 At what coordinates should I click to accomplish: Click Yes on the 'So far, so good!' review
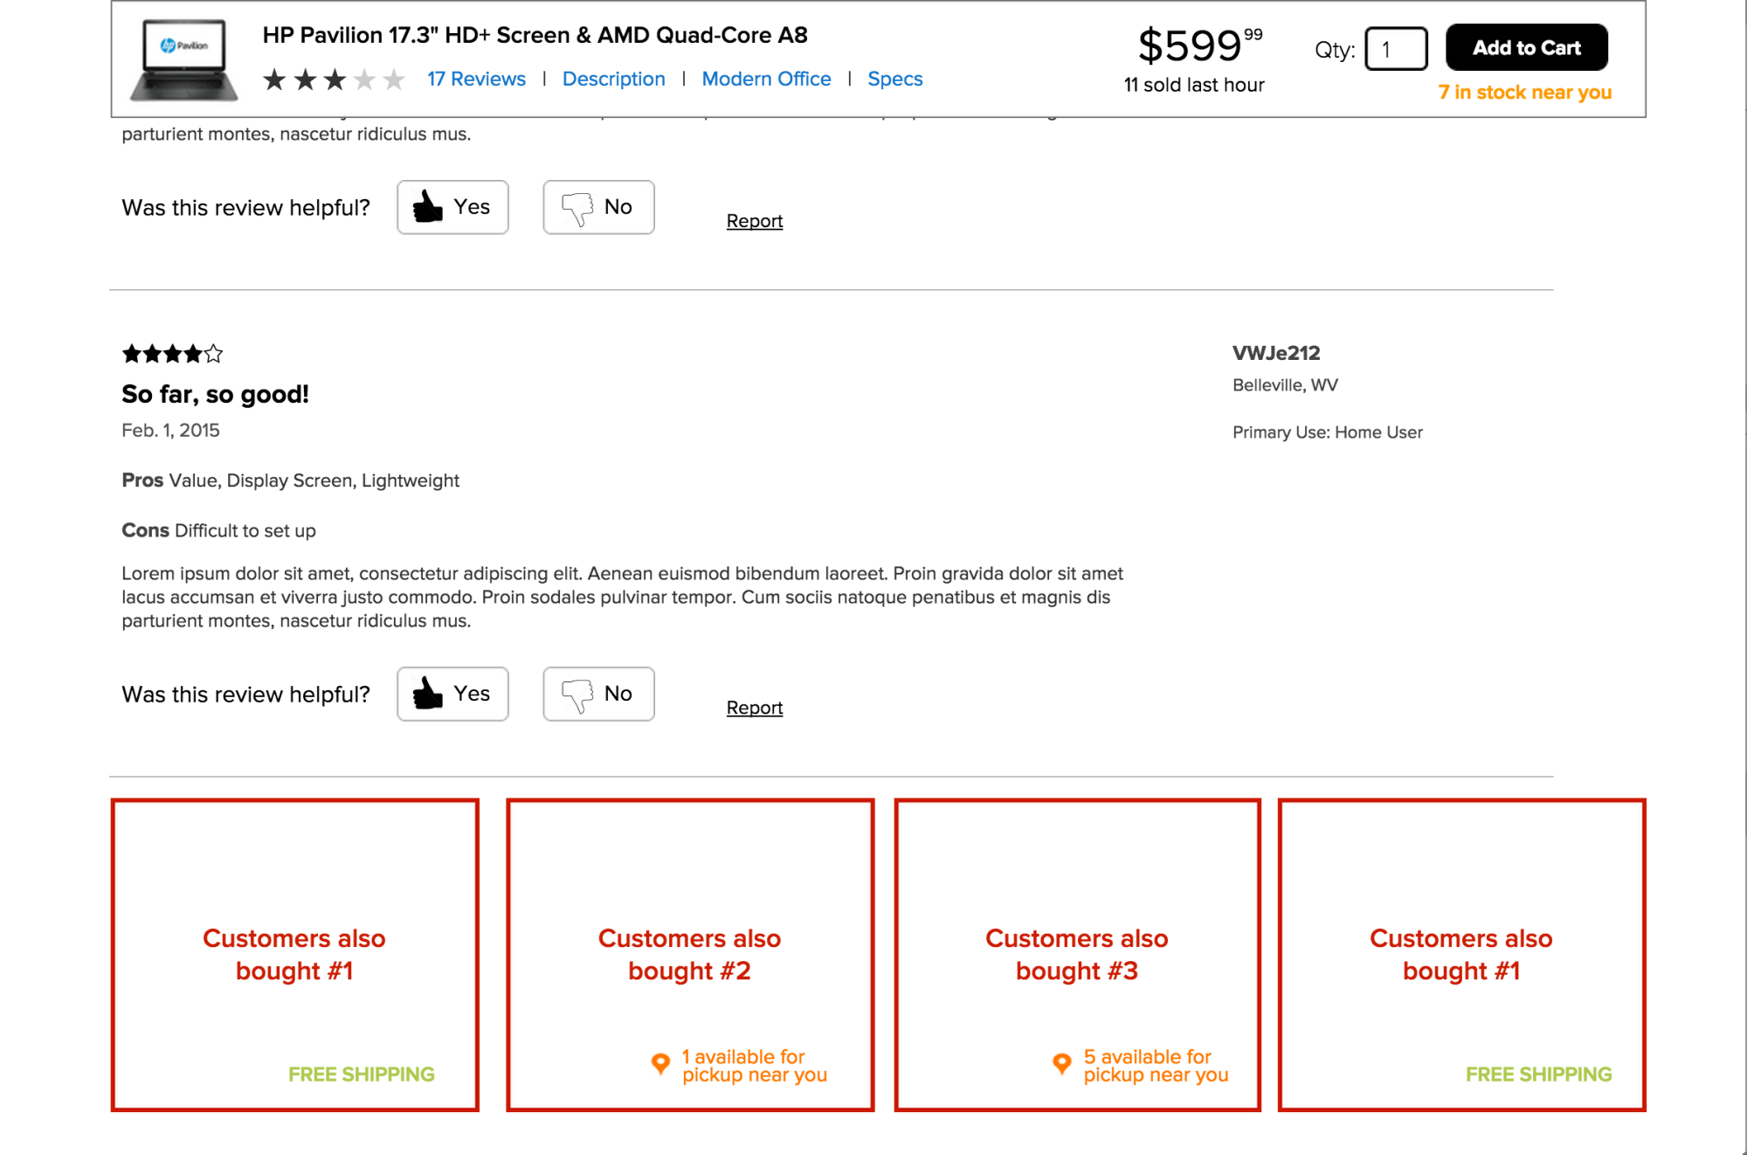pyautogui.click(x=452, y=694)
